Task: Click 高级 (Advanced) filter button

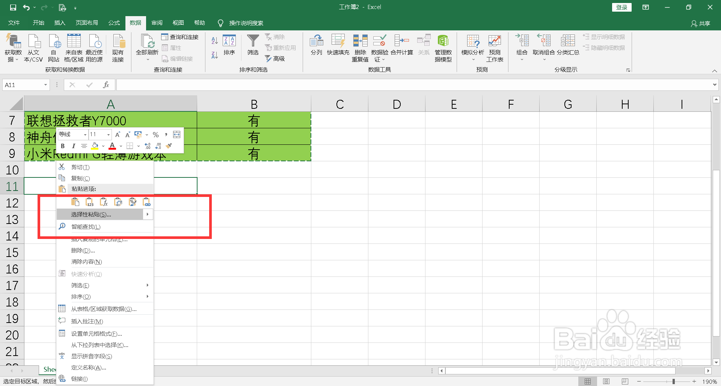Action: pyautogui.click(x=275, y=59)
